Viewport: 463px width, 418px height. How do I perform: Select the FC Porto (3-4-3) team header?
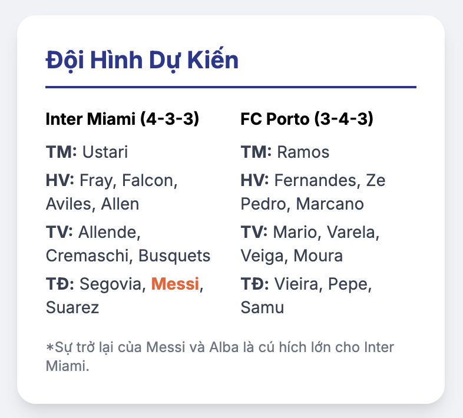(x=307, y=119)
